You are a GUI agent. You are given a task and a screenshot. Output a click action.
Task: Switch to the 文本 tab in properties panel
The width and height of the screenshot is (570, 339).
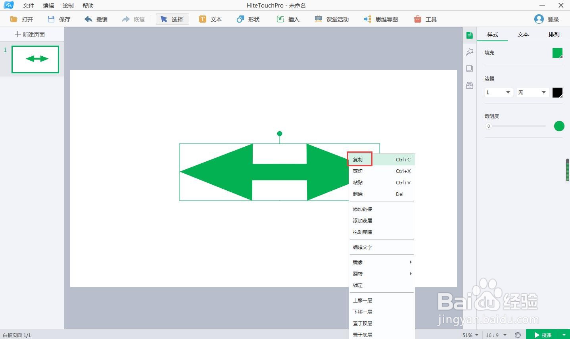click(x=523, y=34)
